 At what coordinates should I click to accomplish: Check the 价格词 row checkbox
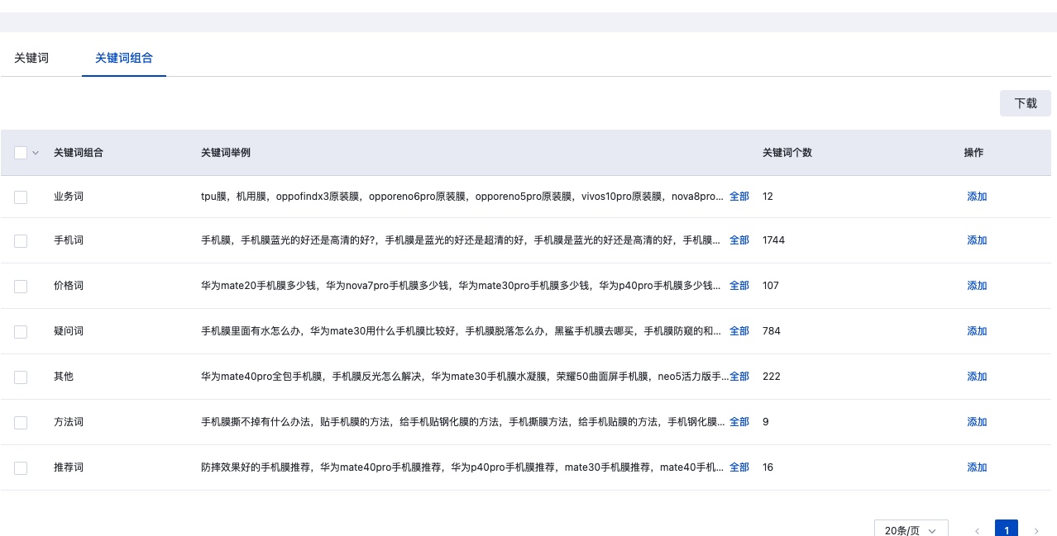(x=21, y=286)
